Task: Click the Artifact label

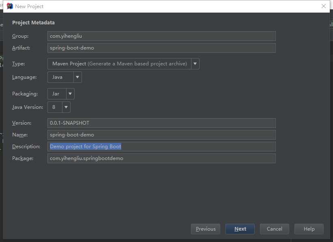Action: [x=21, y=48]
